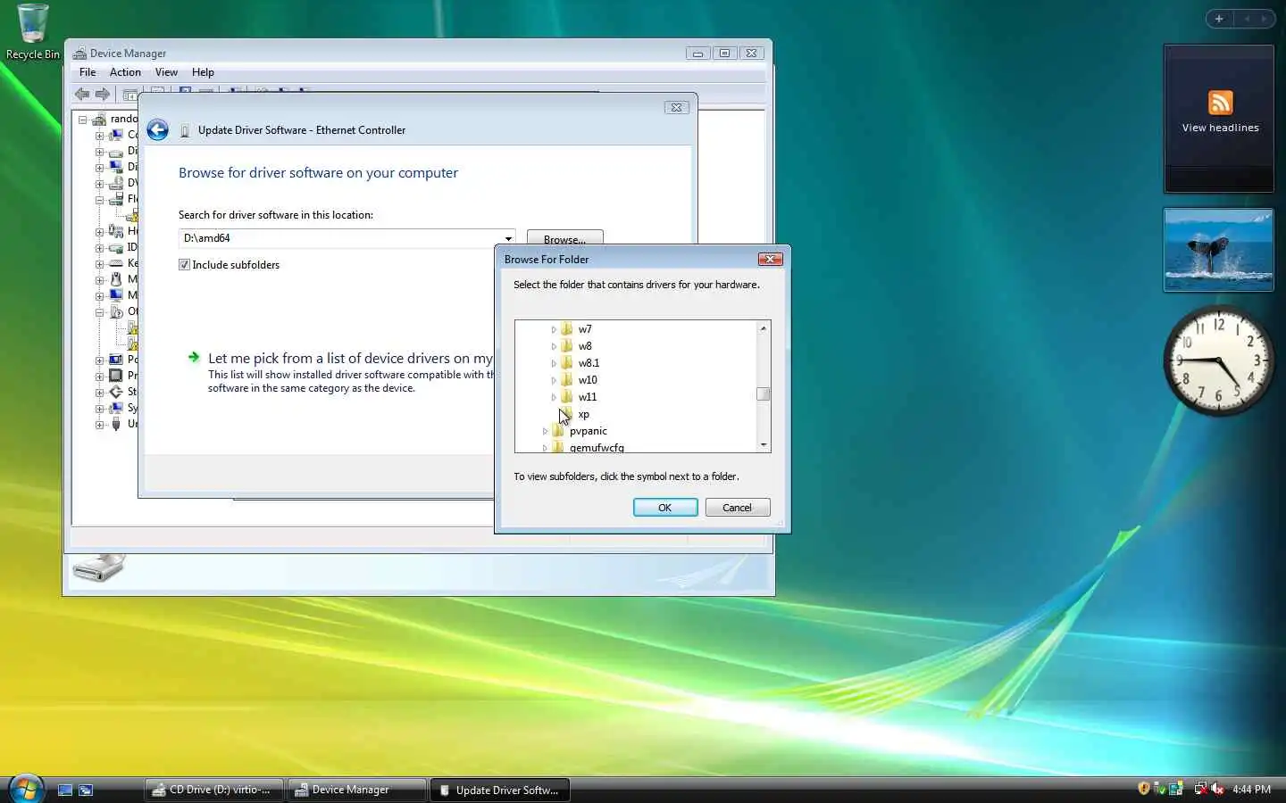Click the 4:44 PM taskbar clock

(x=1251, y=790)
